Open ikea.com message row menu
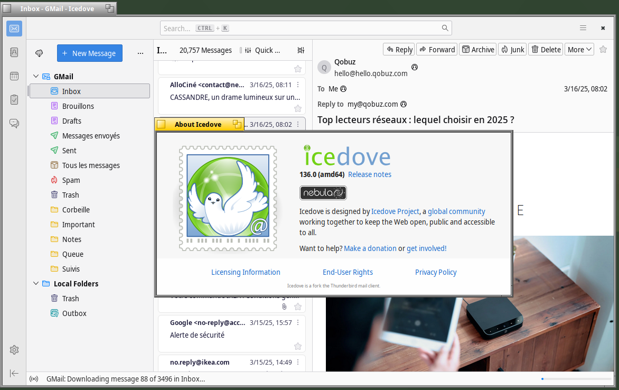 pos(298,363)
